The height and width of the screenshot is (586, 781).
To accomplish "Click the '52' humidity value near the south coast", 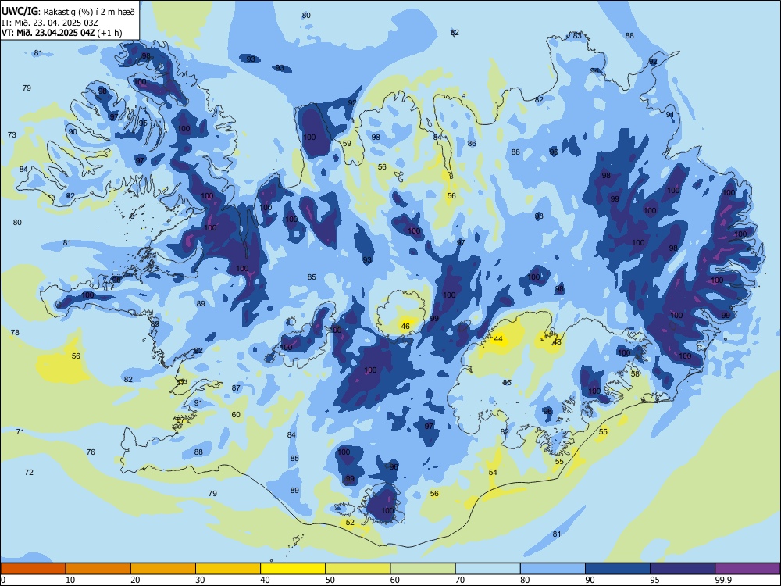I will [350, 522].
